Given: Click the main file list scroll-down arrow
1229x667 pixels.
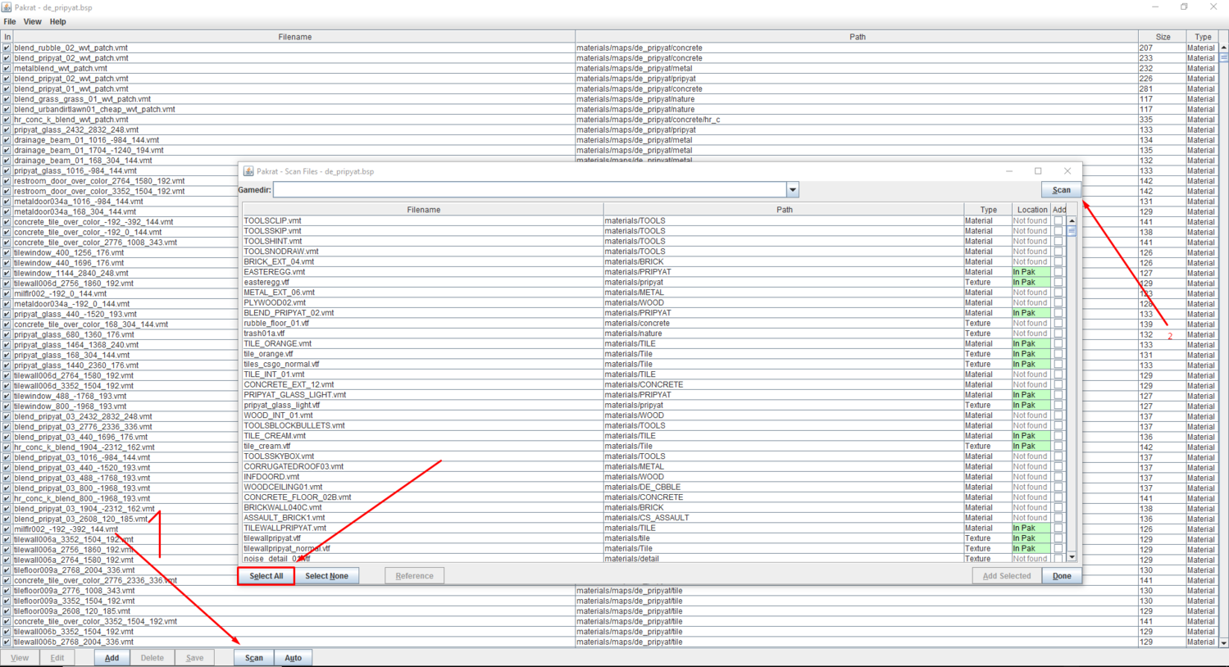Looking at the screenshot, I should pyautogui.click(x=1223, y=643).
